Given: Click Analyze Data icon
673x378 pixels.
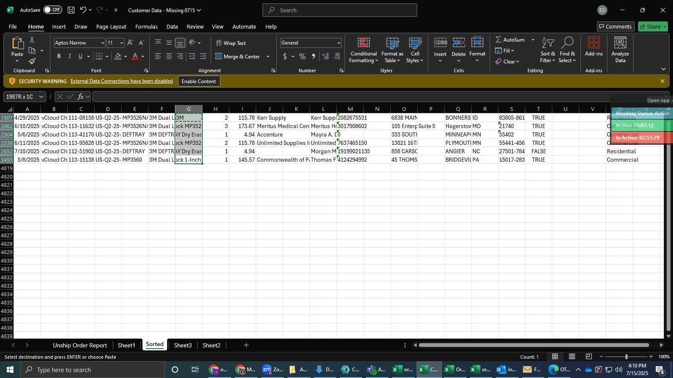Looking at the screenshot, I should pyautogui.click(x=620, y=50).
